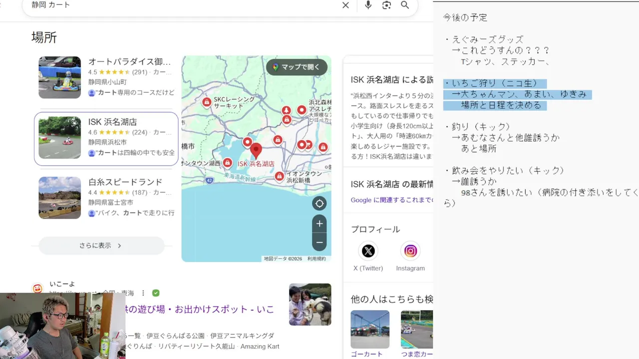This screenshot has width=639, height=359.
Task: Click the 今後の予定 heading in the notes
Action: (x=465, y=17)
